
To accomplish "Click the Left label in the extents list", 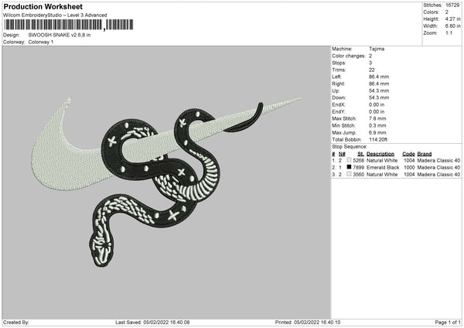I will click(x=336, y=77).
